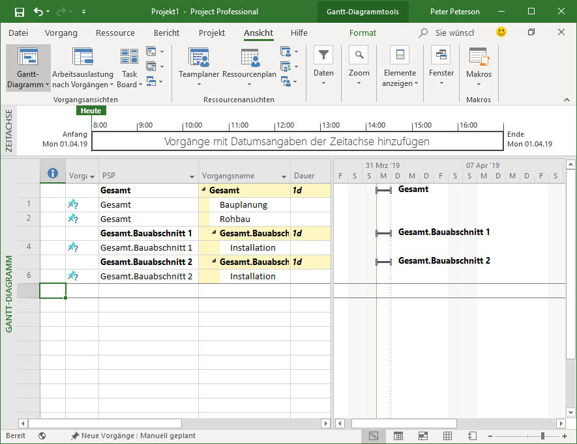Switch to Report view in the status bar
This screenshot has width=577, height=444.
(472, 436)
